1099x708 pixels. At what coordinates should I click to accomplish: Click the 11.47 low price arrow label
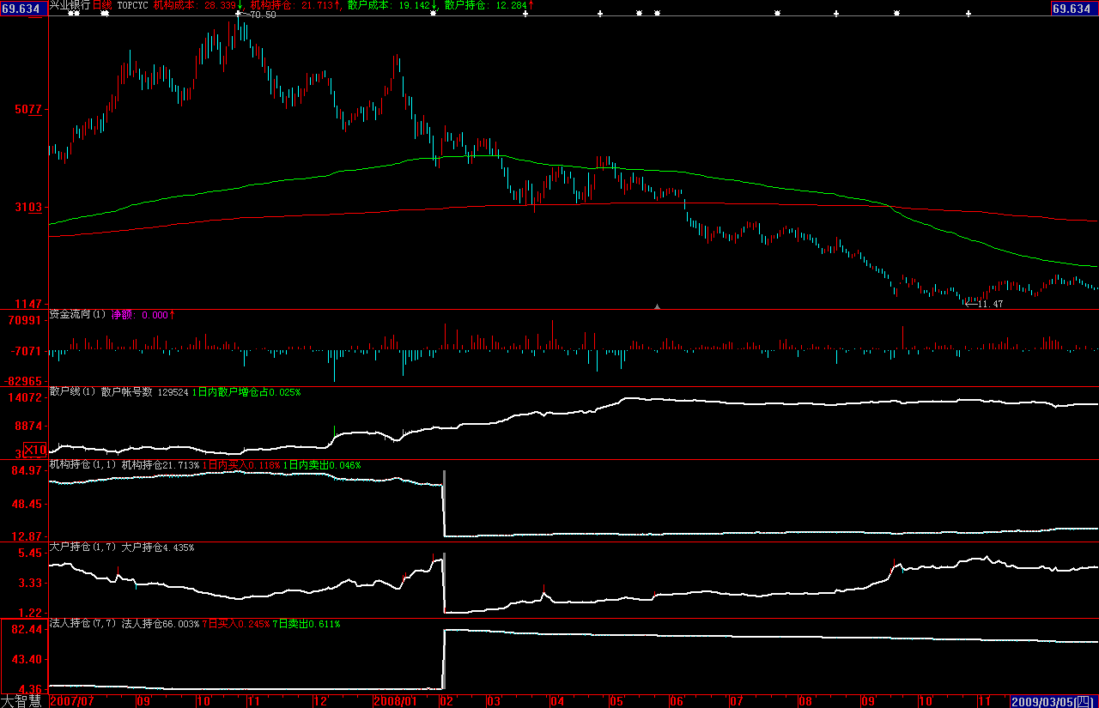click(x=984, y=304)
